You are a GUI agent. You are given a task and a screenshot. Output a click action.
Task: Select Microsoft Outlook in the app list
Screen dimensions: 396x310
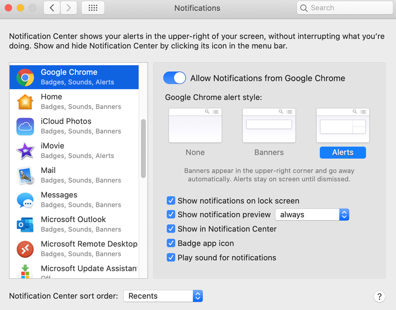click(x=74, y=224)
